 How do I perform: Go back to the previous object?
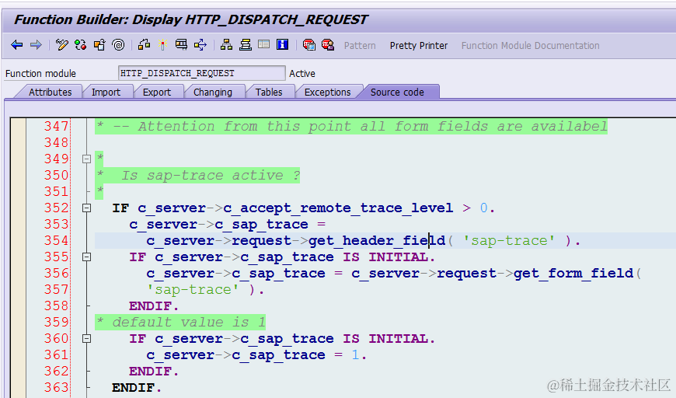point(17,45)
